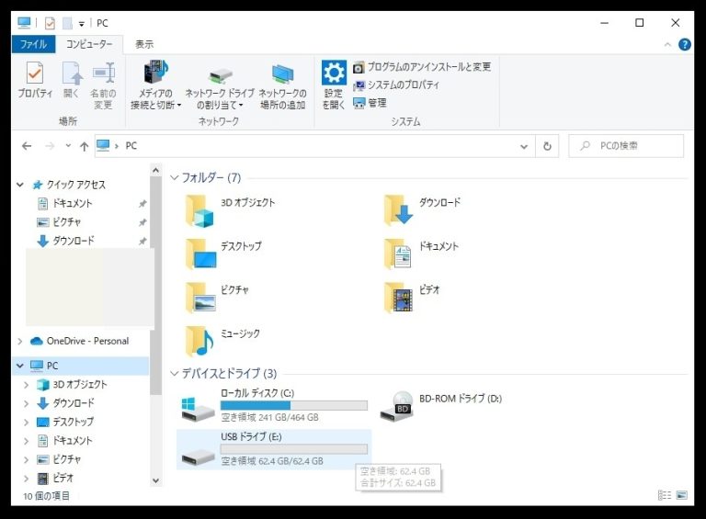Collapse the フォルダー (7) group
Screen dimensions: 706x519
pyautogui.click(x=175, y=177)
